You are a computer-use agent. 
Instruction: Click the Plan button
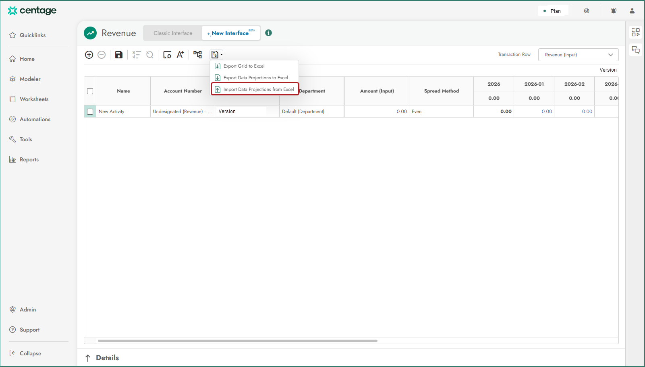553,11
